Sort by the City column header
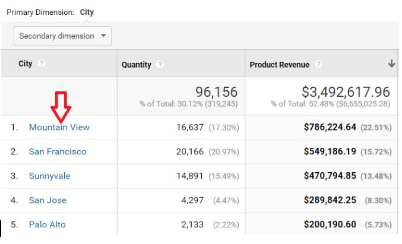 click(x=26, y=64)
